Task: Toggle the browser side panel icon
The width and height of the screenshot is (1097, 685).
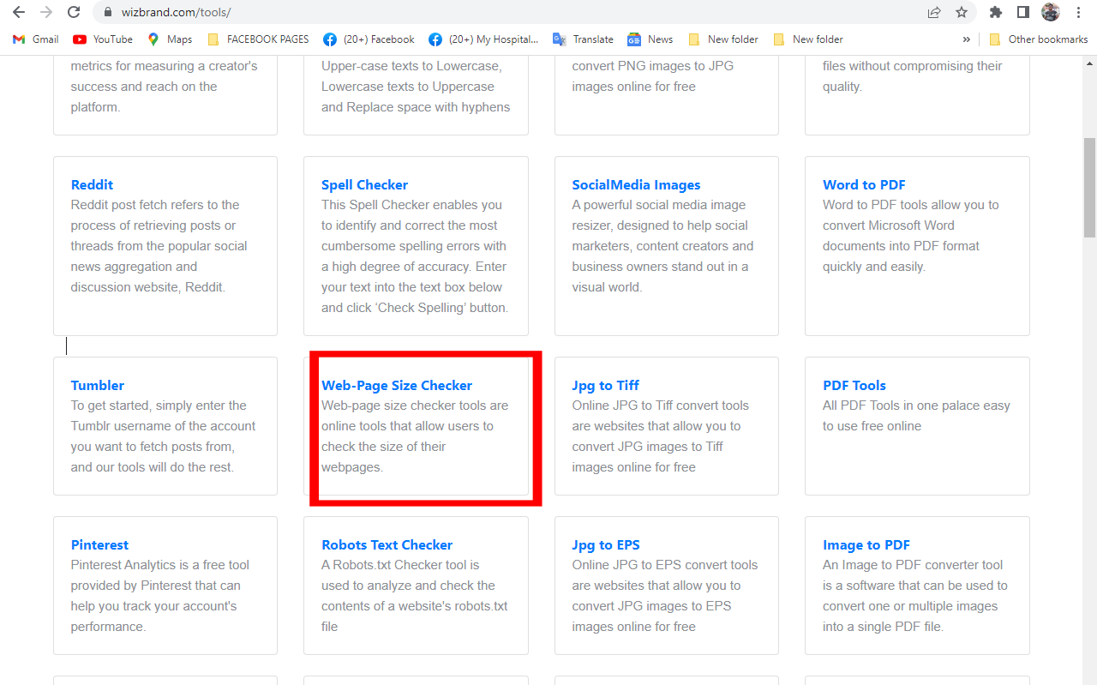Action: pyautogui.click(x=1023, y=12)
